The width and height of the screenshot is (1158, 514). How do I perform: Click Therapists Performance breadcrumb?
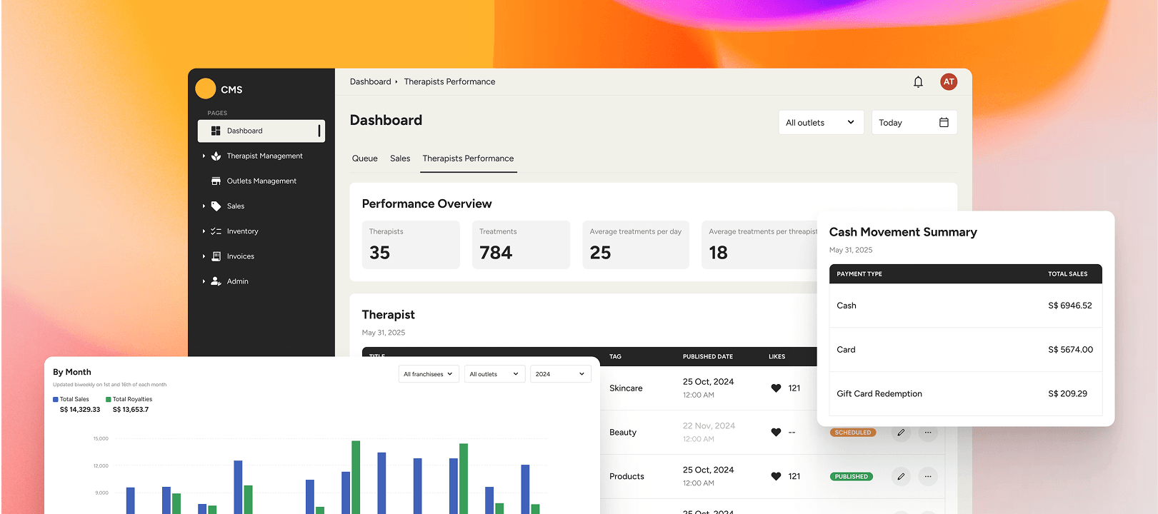449,82
